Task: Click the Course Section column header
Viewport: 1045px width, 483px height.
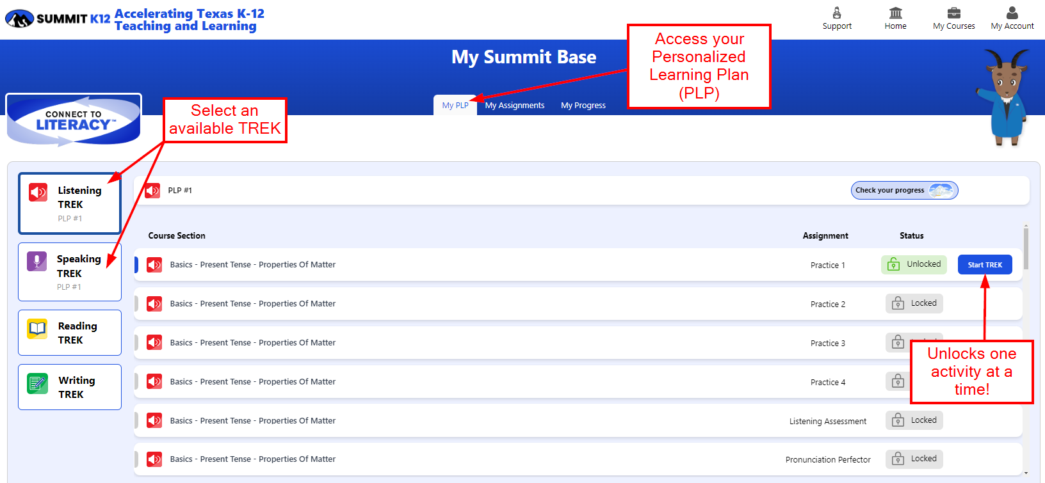Action: (x=177, y=236)
